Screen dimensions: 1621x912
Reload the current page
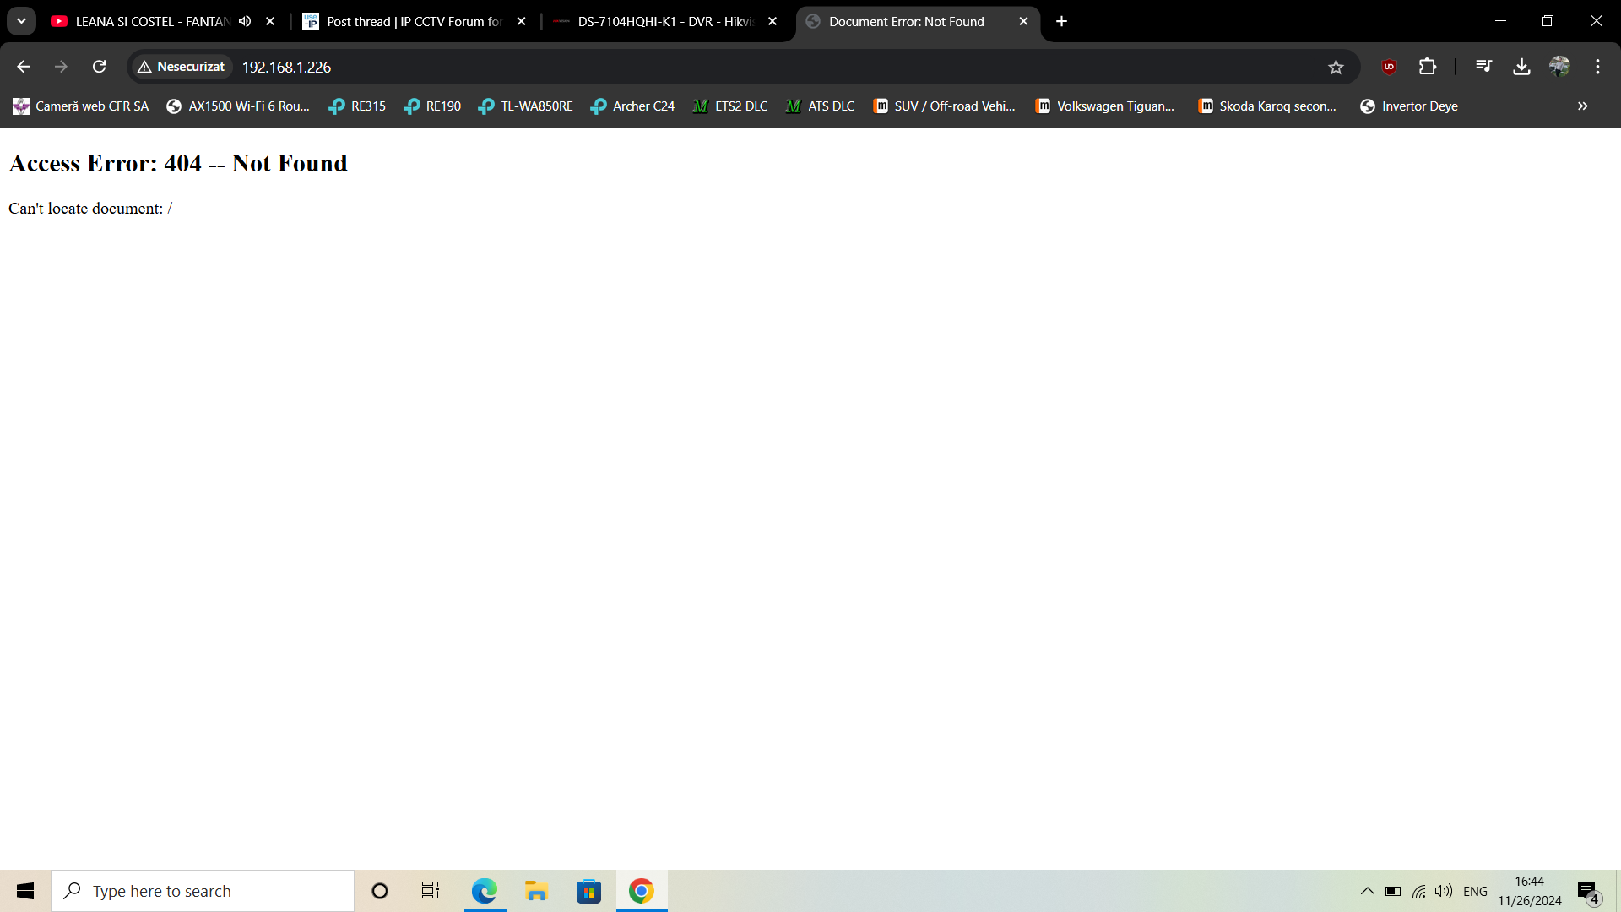pos(99,67)
